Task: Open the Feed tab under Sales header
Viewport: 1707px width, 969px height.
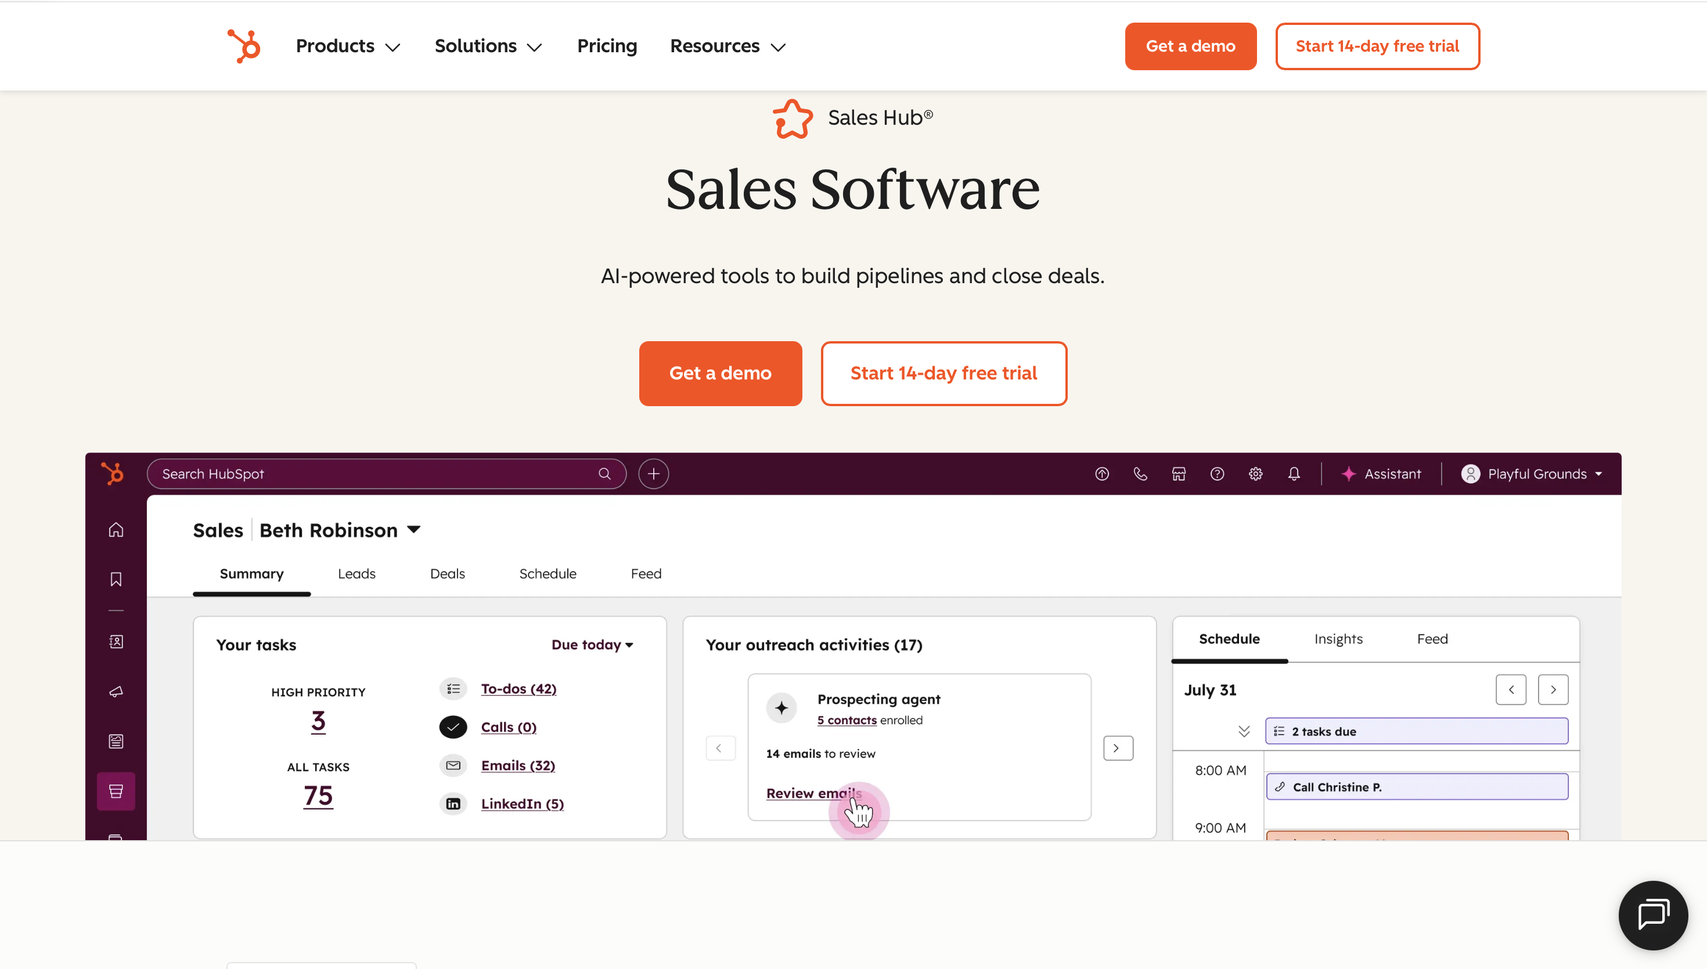Action: pos(646,574)
